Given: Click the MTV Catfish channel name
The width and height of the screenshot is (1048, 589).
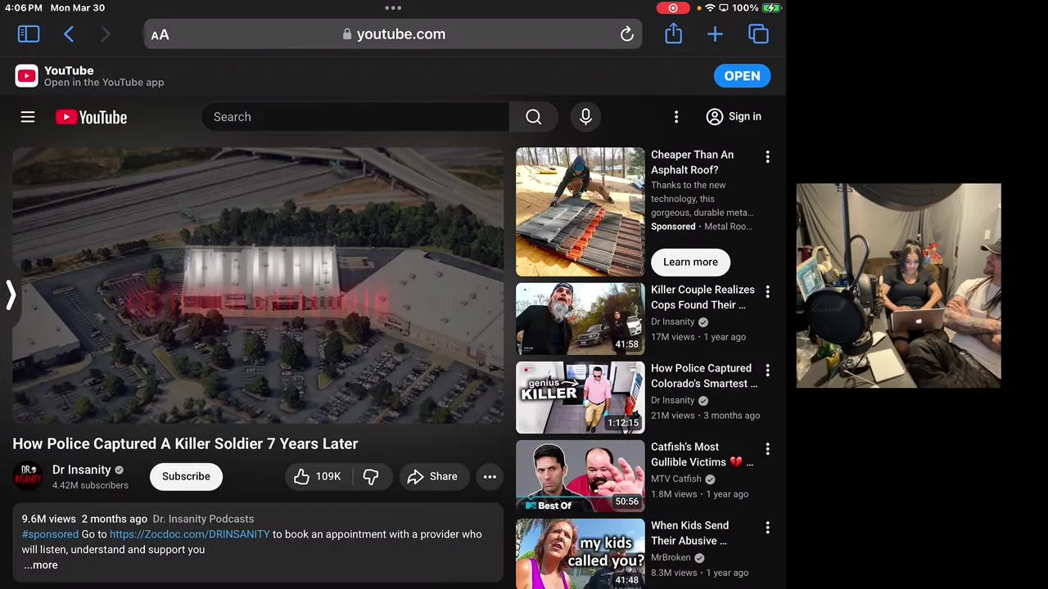Looking at the screenshot, I should (x=676, y=479).
